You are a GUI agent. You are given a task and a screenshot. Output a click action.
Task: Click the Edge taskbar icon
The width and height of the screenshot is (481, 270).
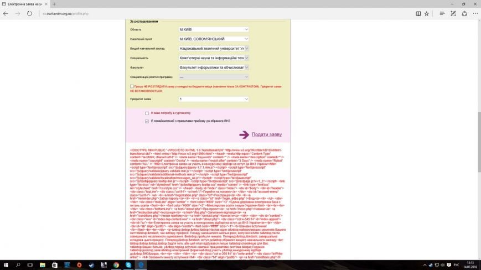[141, 265]
